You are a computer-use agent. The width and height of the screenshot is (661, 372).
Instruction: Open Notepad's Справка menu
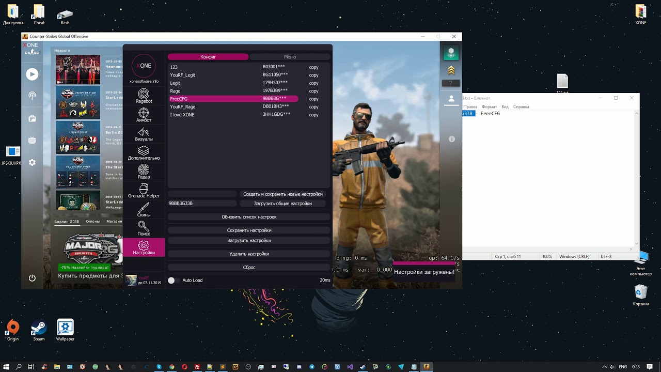coord(521,106)
